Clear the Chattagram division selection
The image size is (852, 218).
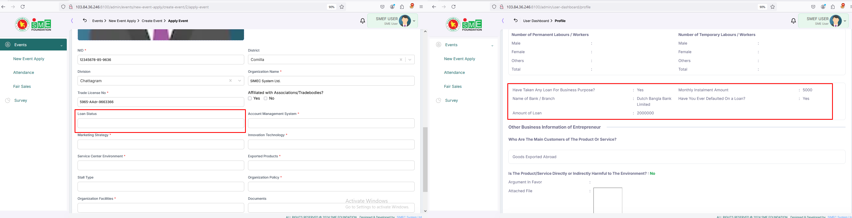(x=231, y=81)
